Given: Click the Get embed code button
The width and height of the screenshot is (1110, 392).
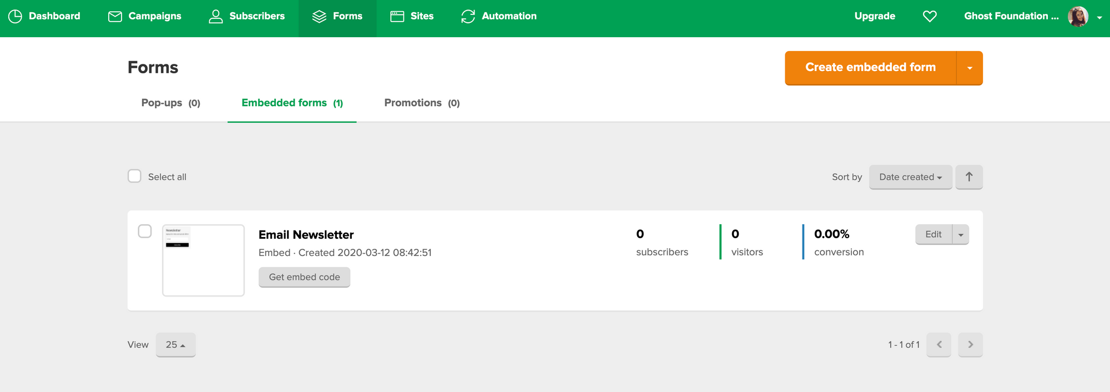Looking at the screenshot, I should [304, 277].
